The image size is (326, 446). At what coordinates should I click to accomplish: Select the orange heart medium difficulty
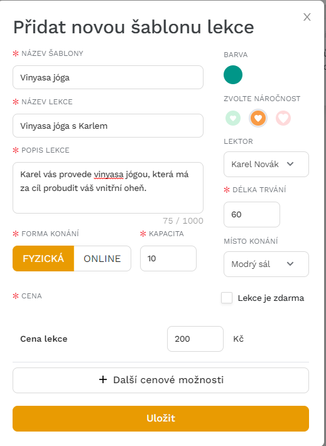(x=258, y=118)
